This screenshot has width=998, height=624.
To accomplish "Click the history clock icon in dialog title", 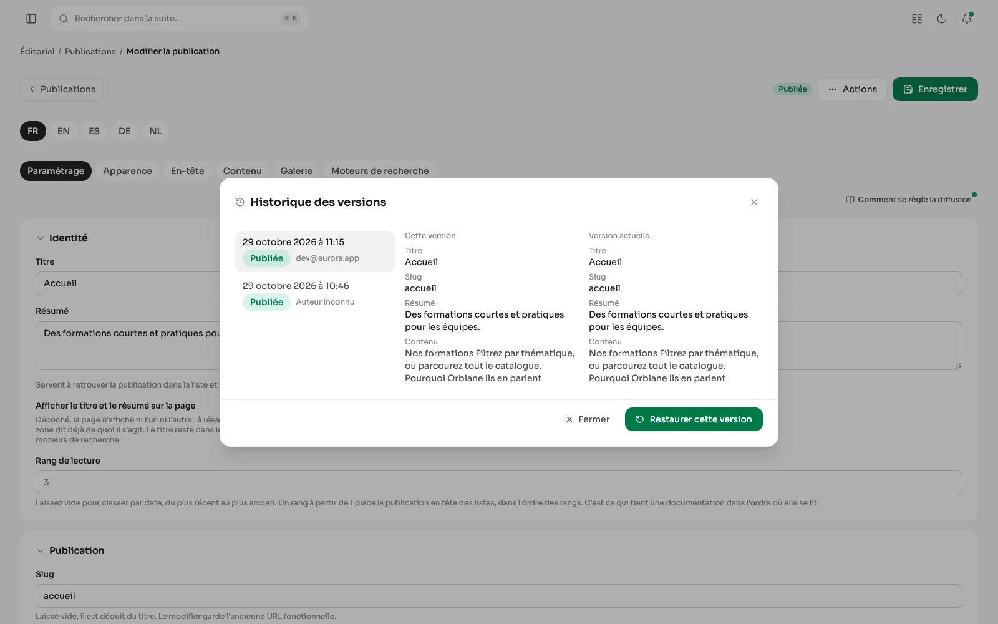I will point(240,202).
